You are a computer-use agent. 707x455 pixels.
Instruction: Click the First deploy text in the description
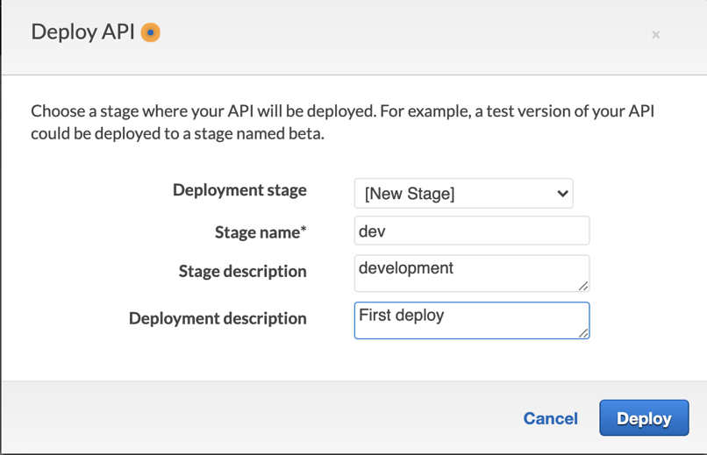tap(402, 316)
